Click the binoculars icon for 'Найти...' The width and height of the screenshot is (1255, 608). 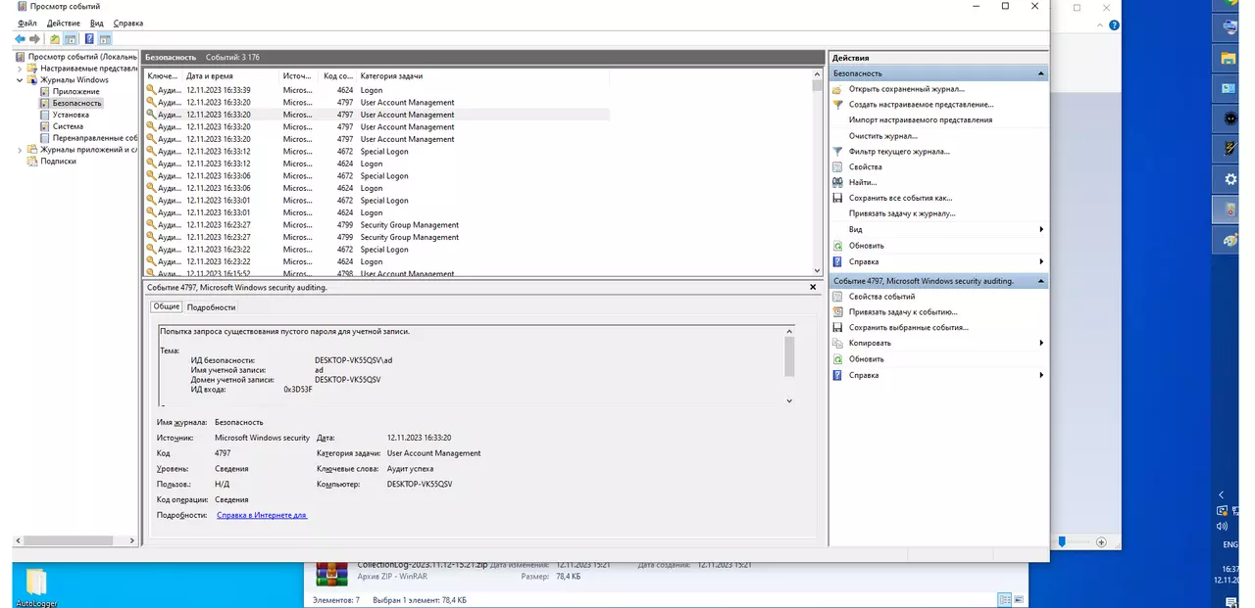click(837, 182)
